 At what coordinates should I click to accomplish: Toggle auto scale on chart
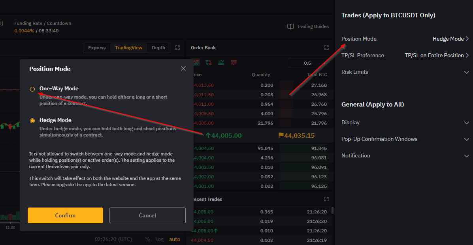pyautogui.click(x=175, y=239)
